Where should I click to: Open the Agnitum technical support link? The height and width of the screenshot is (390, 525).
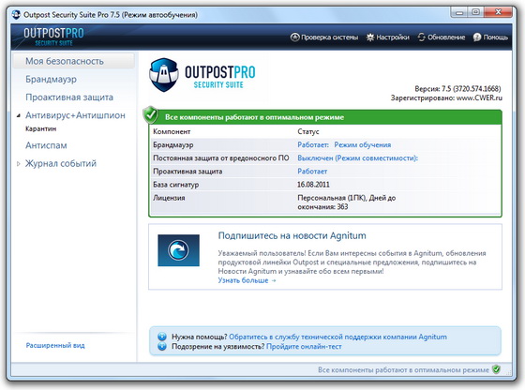pyautogui.click(x=337, y=337)
